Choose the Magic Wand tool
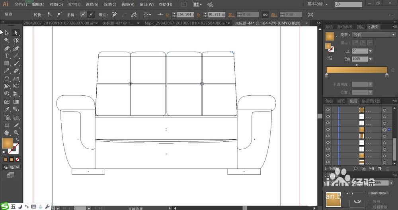The image size is (398, 210). 7,40
